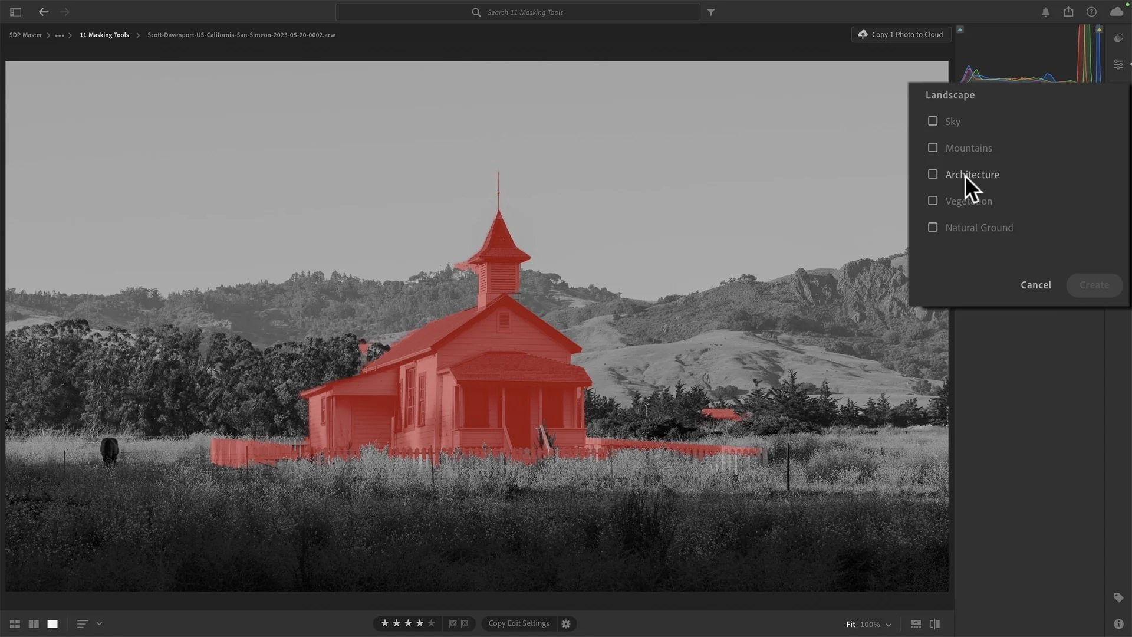Click the Cancel button in Landscape dialog

click(1035, 285)
